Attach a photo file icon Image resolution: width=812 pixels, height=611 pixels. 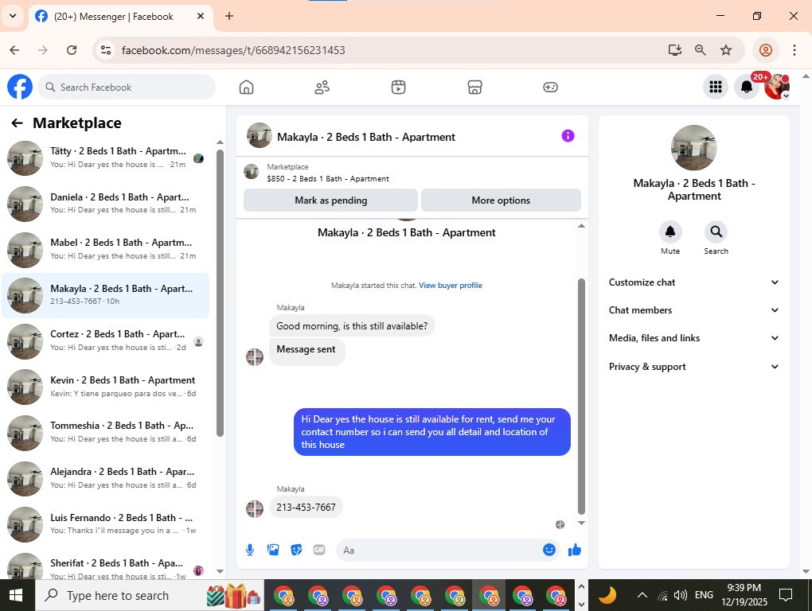(x=273, y=550)
